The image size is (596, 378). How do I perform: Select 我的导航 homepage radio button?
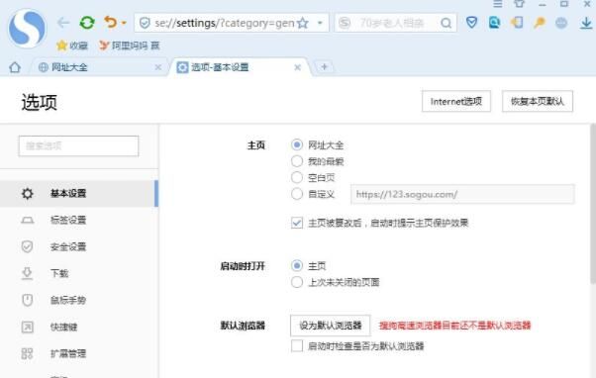click(297, 161)
